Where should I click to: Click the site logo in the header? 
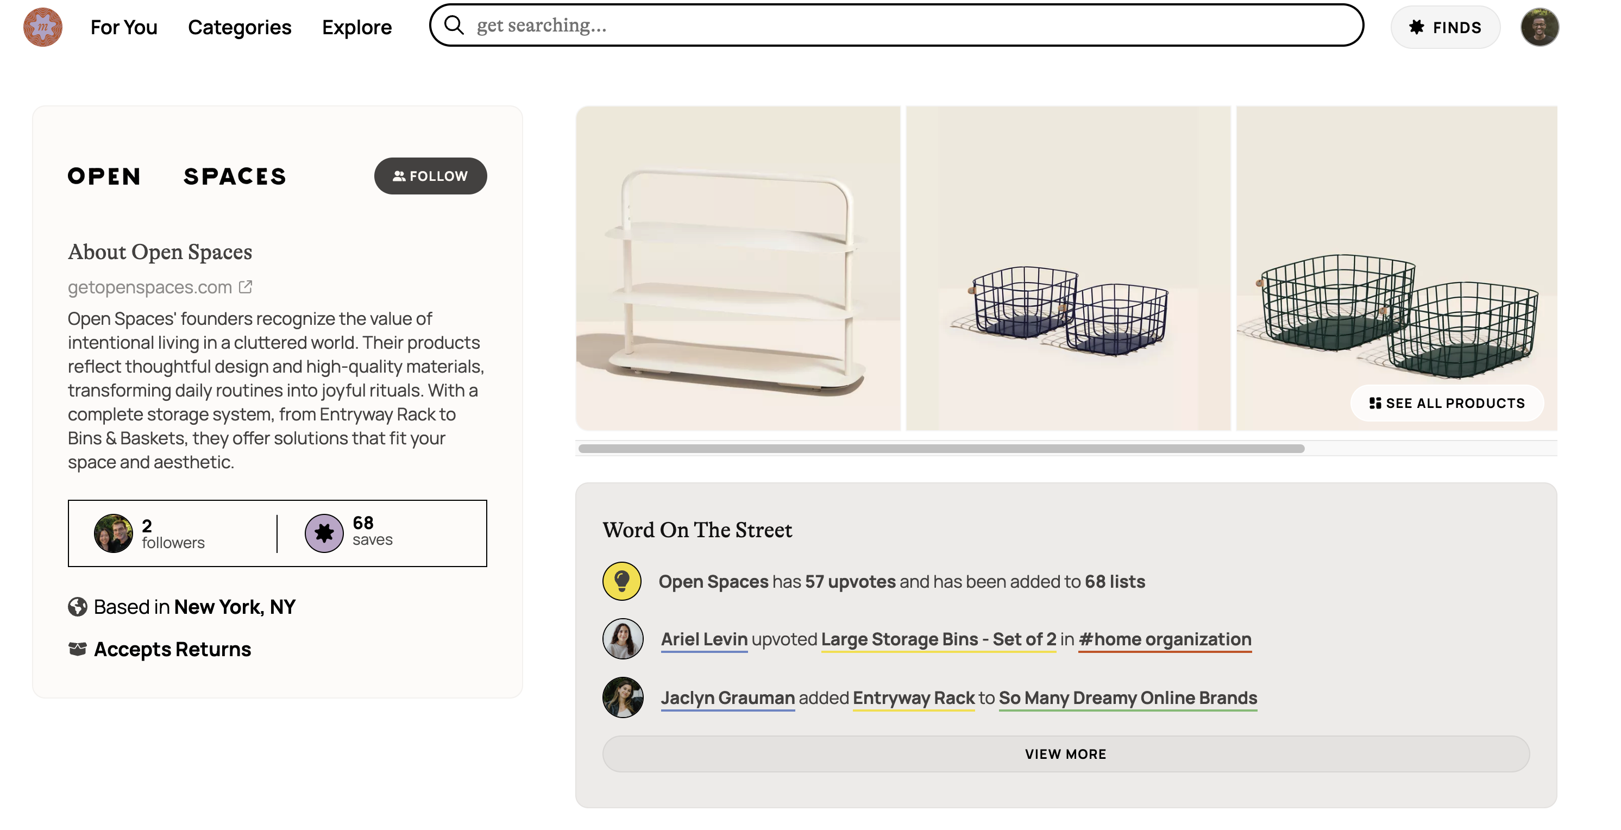43,27
